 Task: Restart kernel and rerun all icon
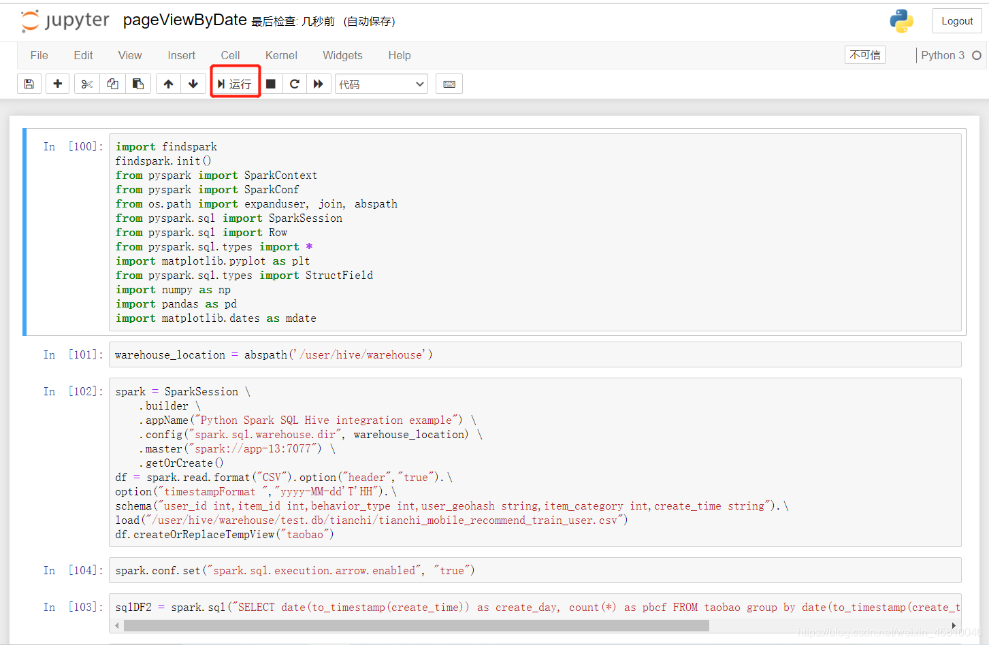(x=319, y=84)
